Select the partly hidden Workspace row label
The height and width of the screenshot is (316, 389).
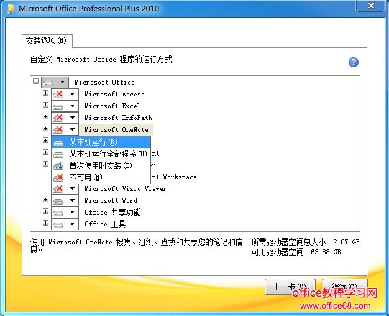pyautogui.click(x=174, y=177)
